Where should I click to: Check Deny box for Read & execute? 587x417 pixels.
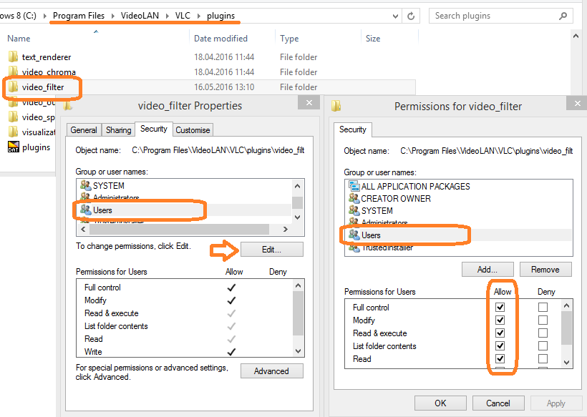543,333
